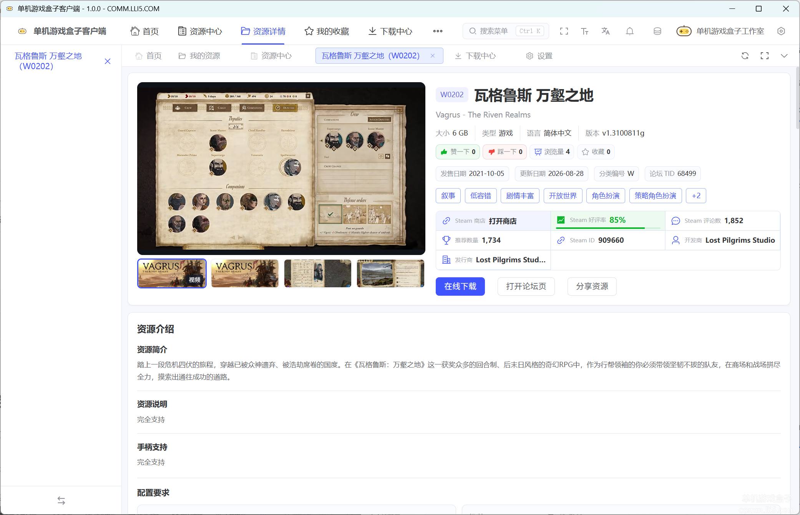Image resolution: width=800 pixels, height=515 pixels.
Task: Click the 搜索菜单 search box
Action: click(x=506, y=31)
